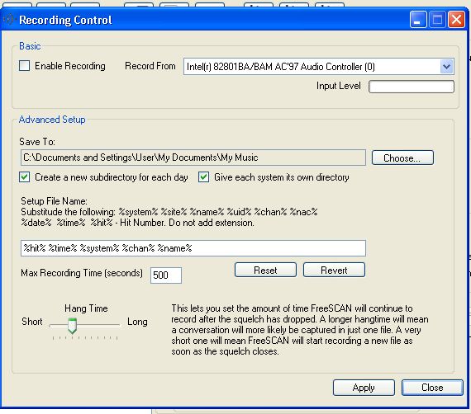Click the Recording Control title bar icon
The width and height of the screenshot is (471, 414).
[x=8, y=20]
